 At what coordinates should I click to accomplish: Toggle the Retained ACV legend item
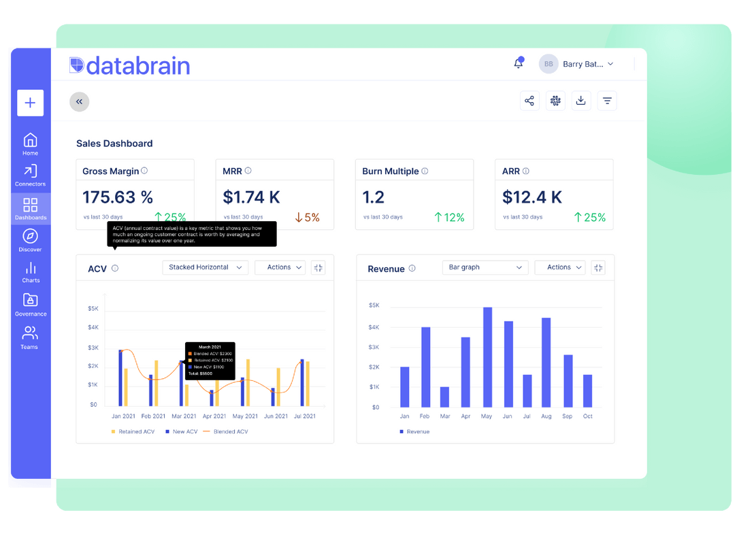coord(133,431)
